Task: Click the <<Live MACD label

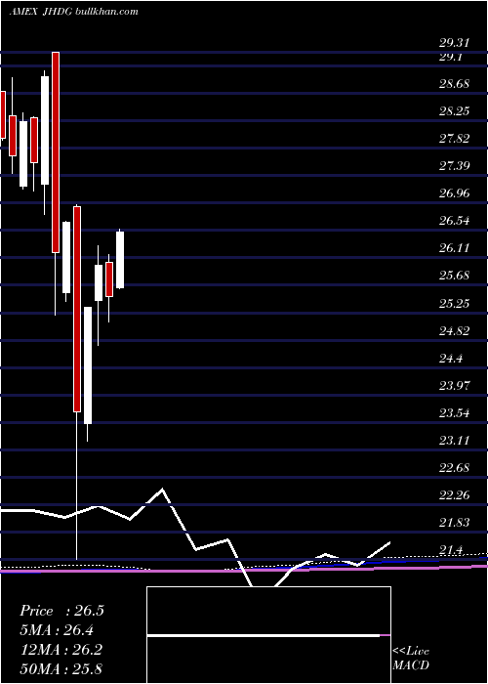Action: pos(411,659)
